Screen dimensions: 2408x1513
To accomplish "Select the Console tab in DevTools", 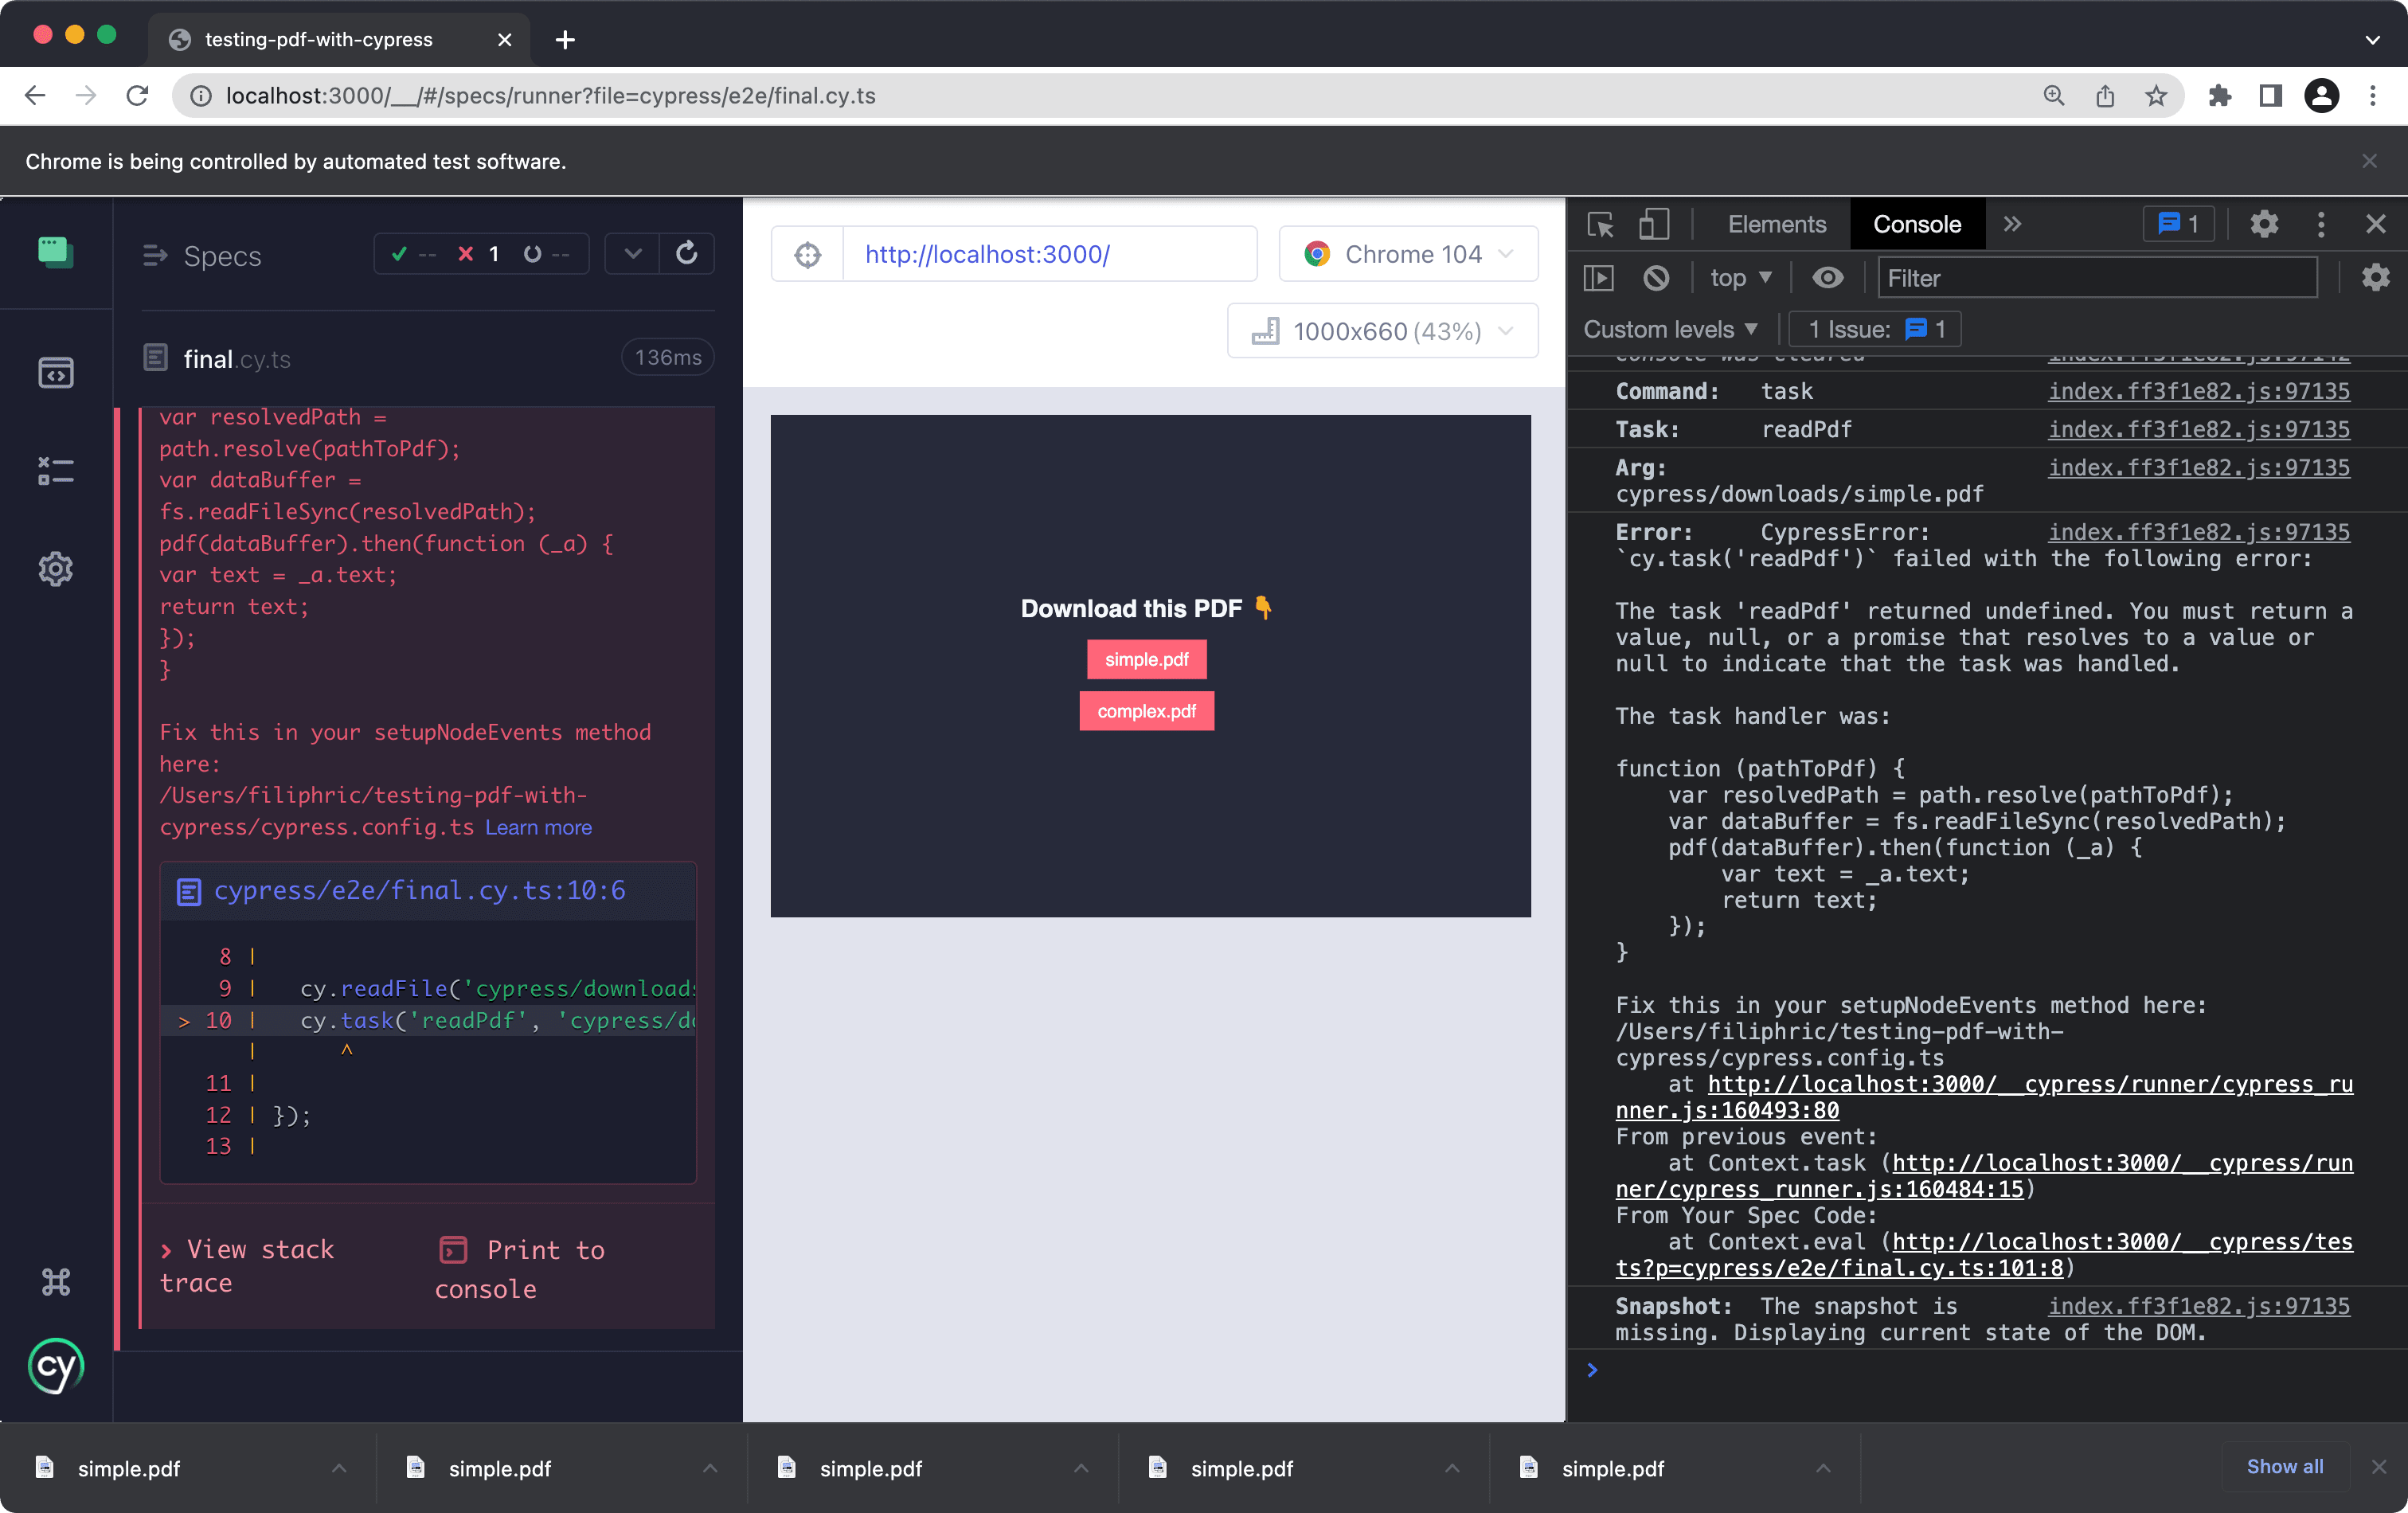I will click(1916, 224).
